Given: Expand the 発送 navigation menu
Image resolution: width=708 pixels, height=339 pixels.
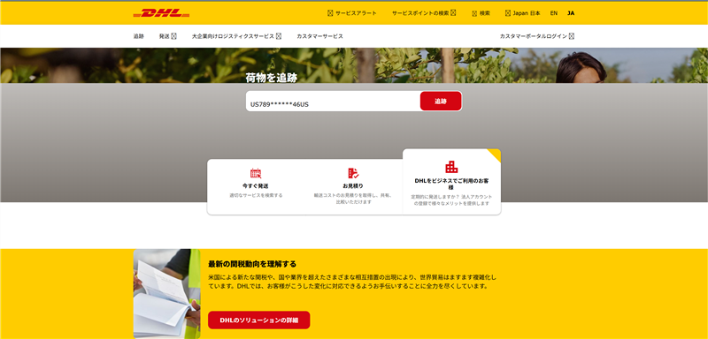Looking at the screenshot, I should point(167,36).
